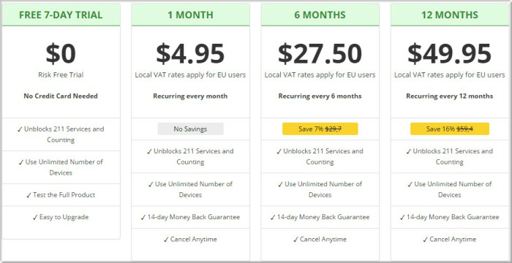Screen dimensions: 512x263
Task: Click Recurring every 12 months text
Action: pos(450,96)
